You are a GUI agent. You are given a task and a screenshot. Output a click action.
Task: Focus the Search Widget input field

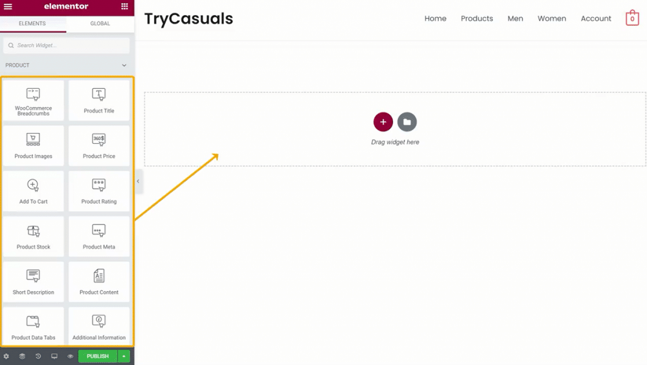(66, 45)
